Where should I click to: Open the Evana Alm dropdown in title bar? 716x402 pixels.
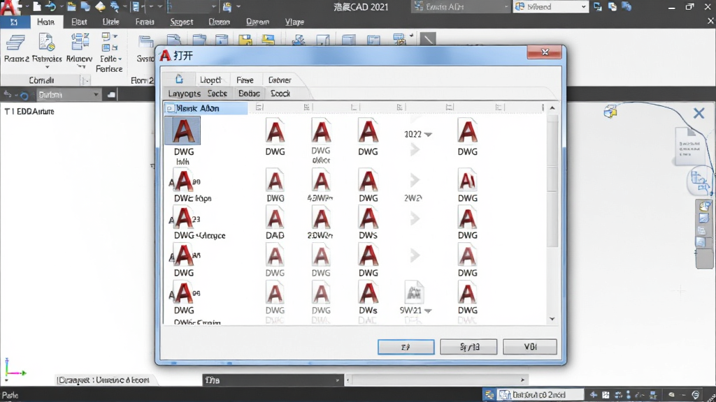pyautogui.click(x=460, y=6)
